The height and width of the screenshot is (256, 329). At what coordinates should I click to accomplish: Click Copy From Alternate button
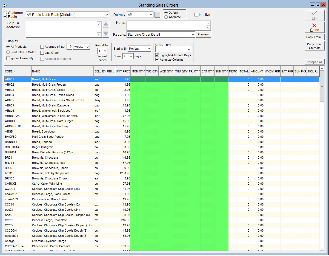pyautogui.click(x=314, y=46)
